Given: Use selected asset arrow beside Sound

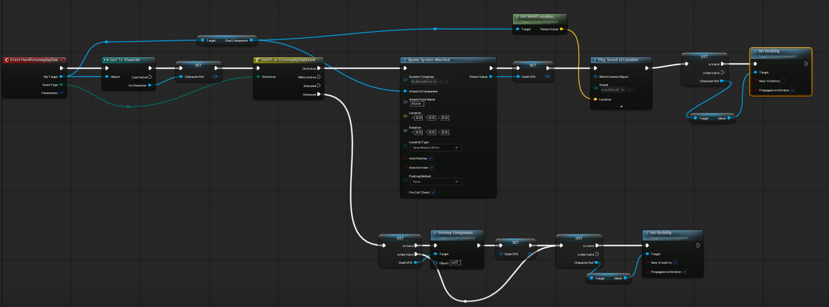Looking at the screenshot, I should click(629, 90).
